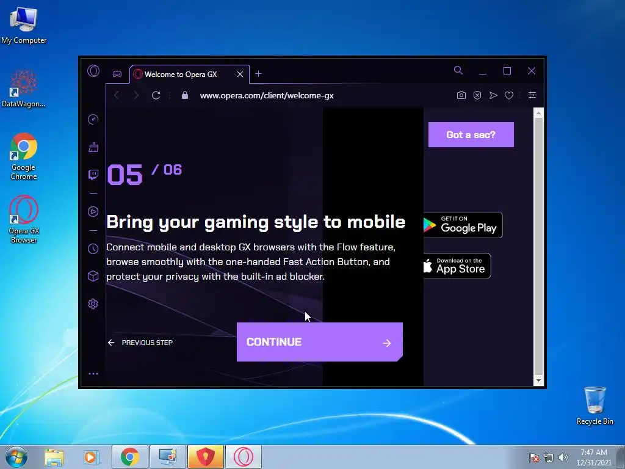This screenshot has height=469, width=625.
Task: Open My Flow send icon
Action: click(x=493, y=95)
